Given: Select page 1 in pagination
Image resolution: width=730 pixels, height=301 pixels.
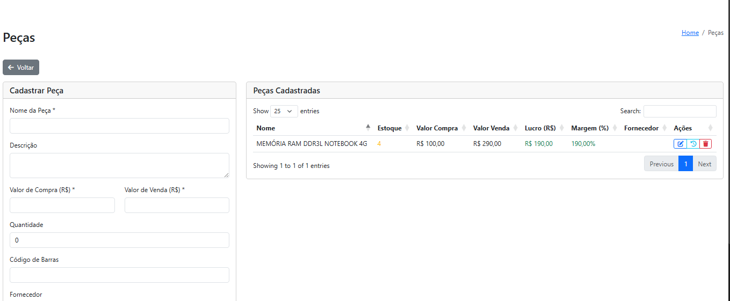Looking at the screenshot, I should coord(685,164).
